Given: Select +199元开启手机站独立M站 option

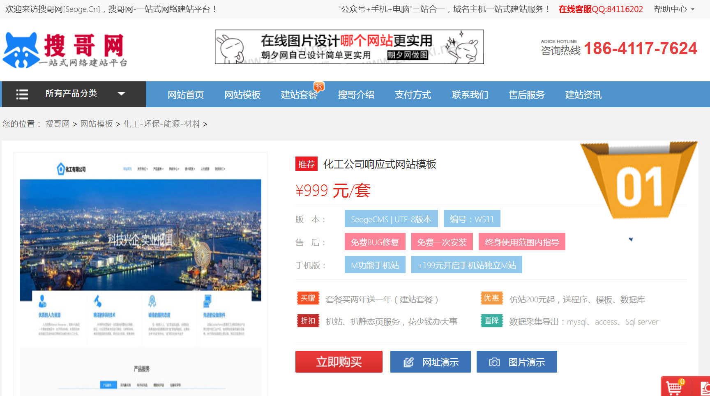Looking at the screenshot, I should (x=466, y=265).
